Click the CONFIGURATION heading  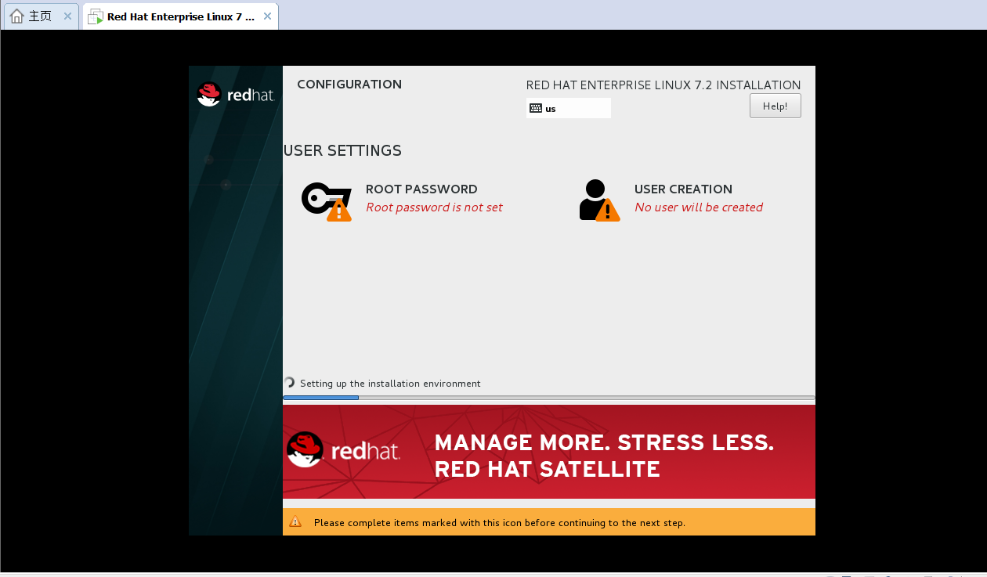click(x=349, y=85)
